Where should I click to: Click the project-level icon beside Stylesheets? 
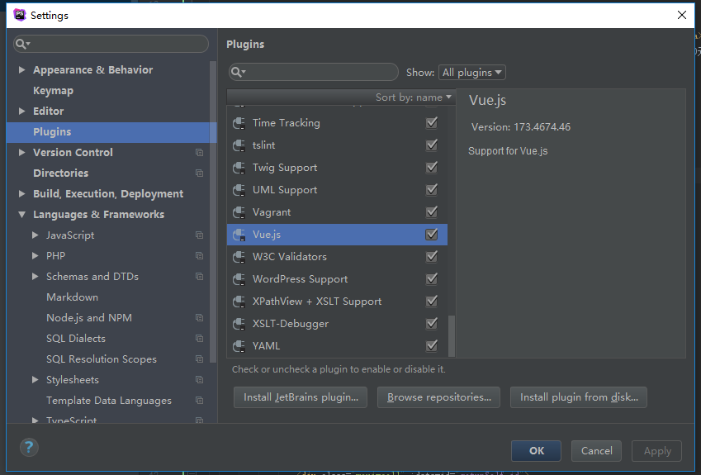pyautogui.click(x=199, y=380)
